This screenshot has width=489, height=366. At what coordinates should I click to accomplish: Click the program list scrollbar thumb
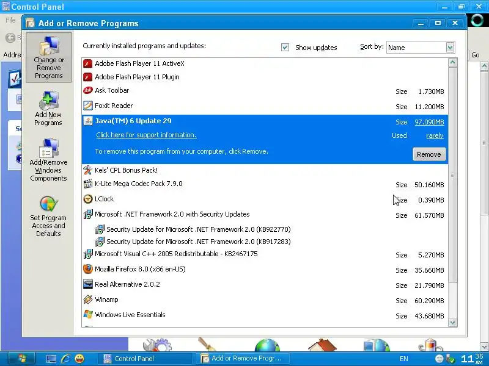click(x=453, y=175)
